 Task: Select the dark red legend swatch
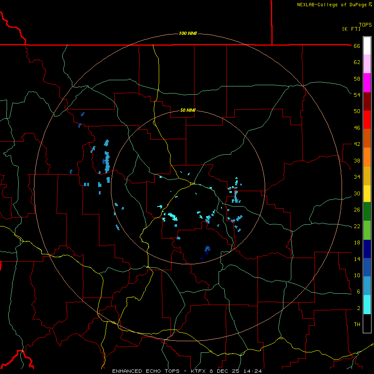pos(367,101)
